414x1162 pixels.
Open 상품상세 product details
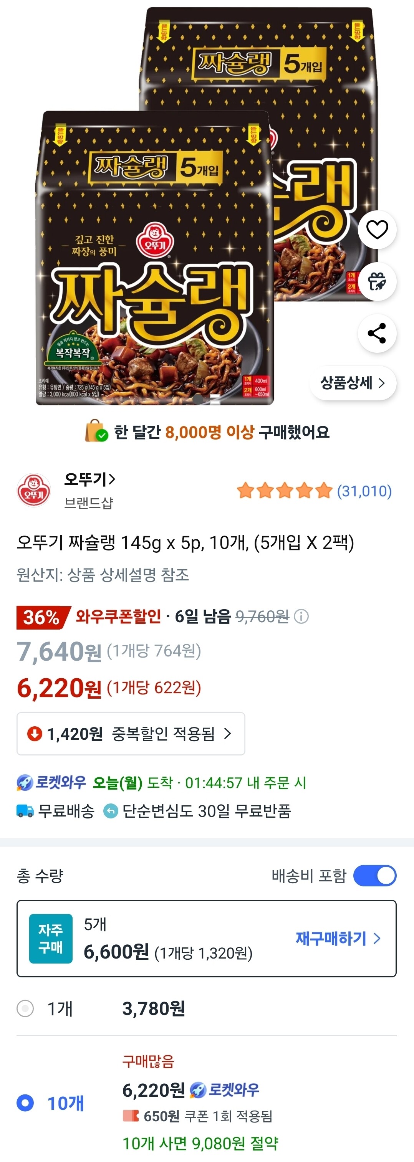click(353, 383)
